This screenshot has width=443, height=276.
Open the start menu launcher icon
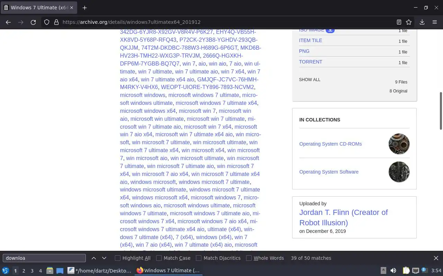(6, 270)
